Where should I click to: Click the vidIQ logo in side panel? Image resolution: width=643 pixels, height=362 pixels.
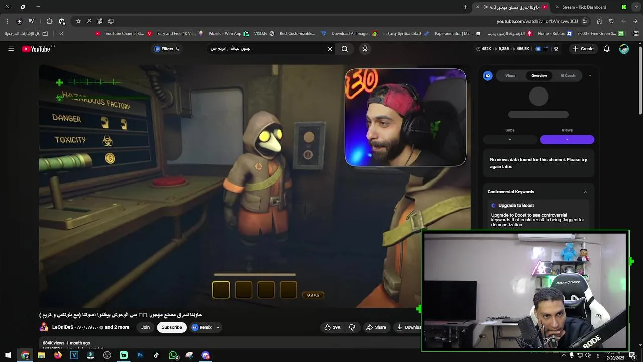487,76
